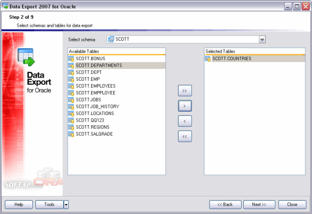Select SCOTT.EMP table row
This screenshot has height=214, width=312.
(x=117, y=79)
